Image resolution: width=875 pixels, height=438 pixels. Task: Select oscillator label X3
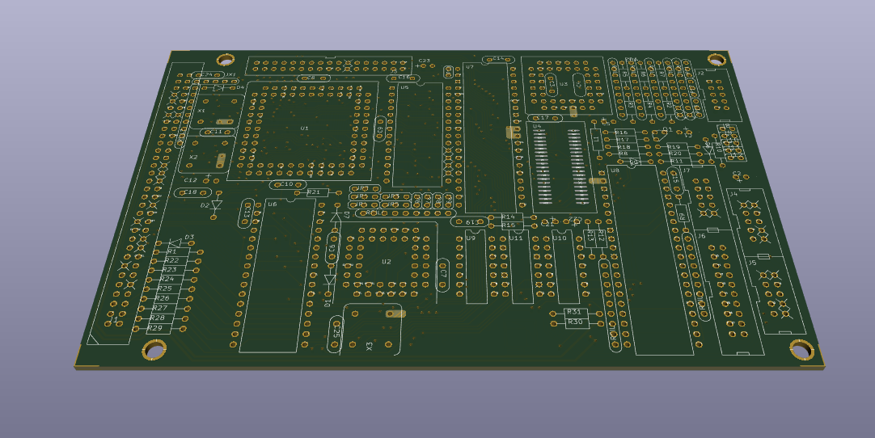click(370, 347)
